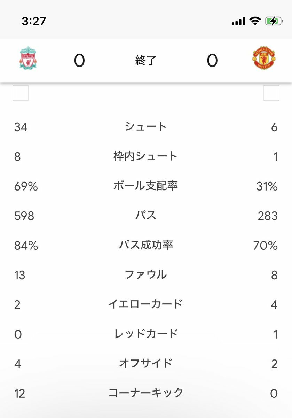Select the ファウル stat label
This screenshot has height=418, width=292.
pyautogui.click(x=146, y=275)
